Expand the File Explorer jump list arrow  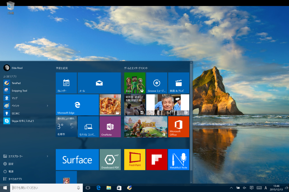tap(47, 156)
